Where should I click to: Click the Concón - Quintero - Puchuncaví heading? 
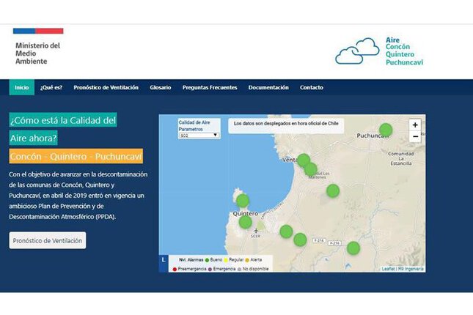[x=76, y=156]
